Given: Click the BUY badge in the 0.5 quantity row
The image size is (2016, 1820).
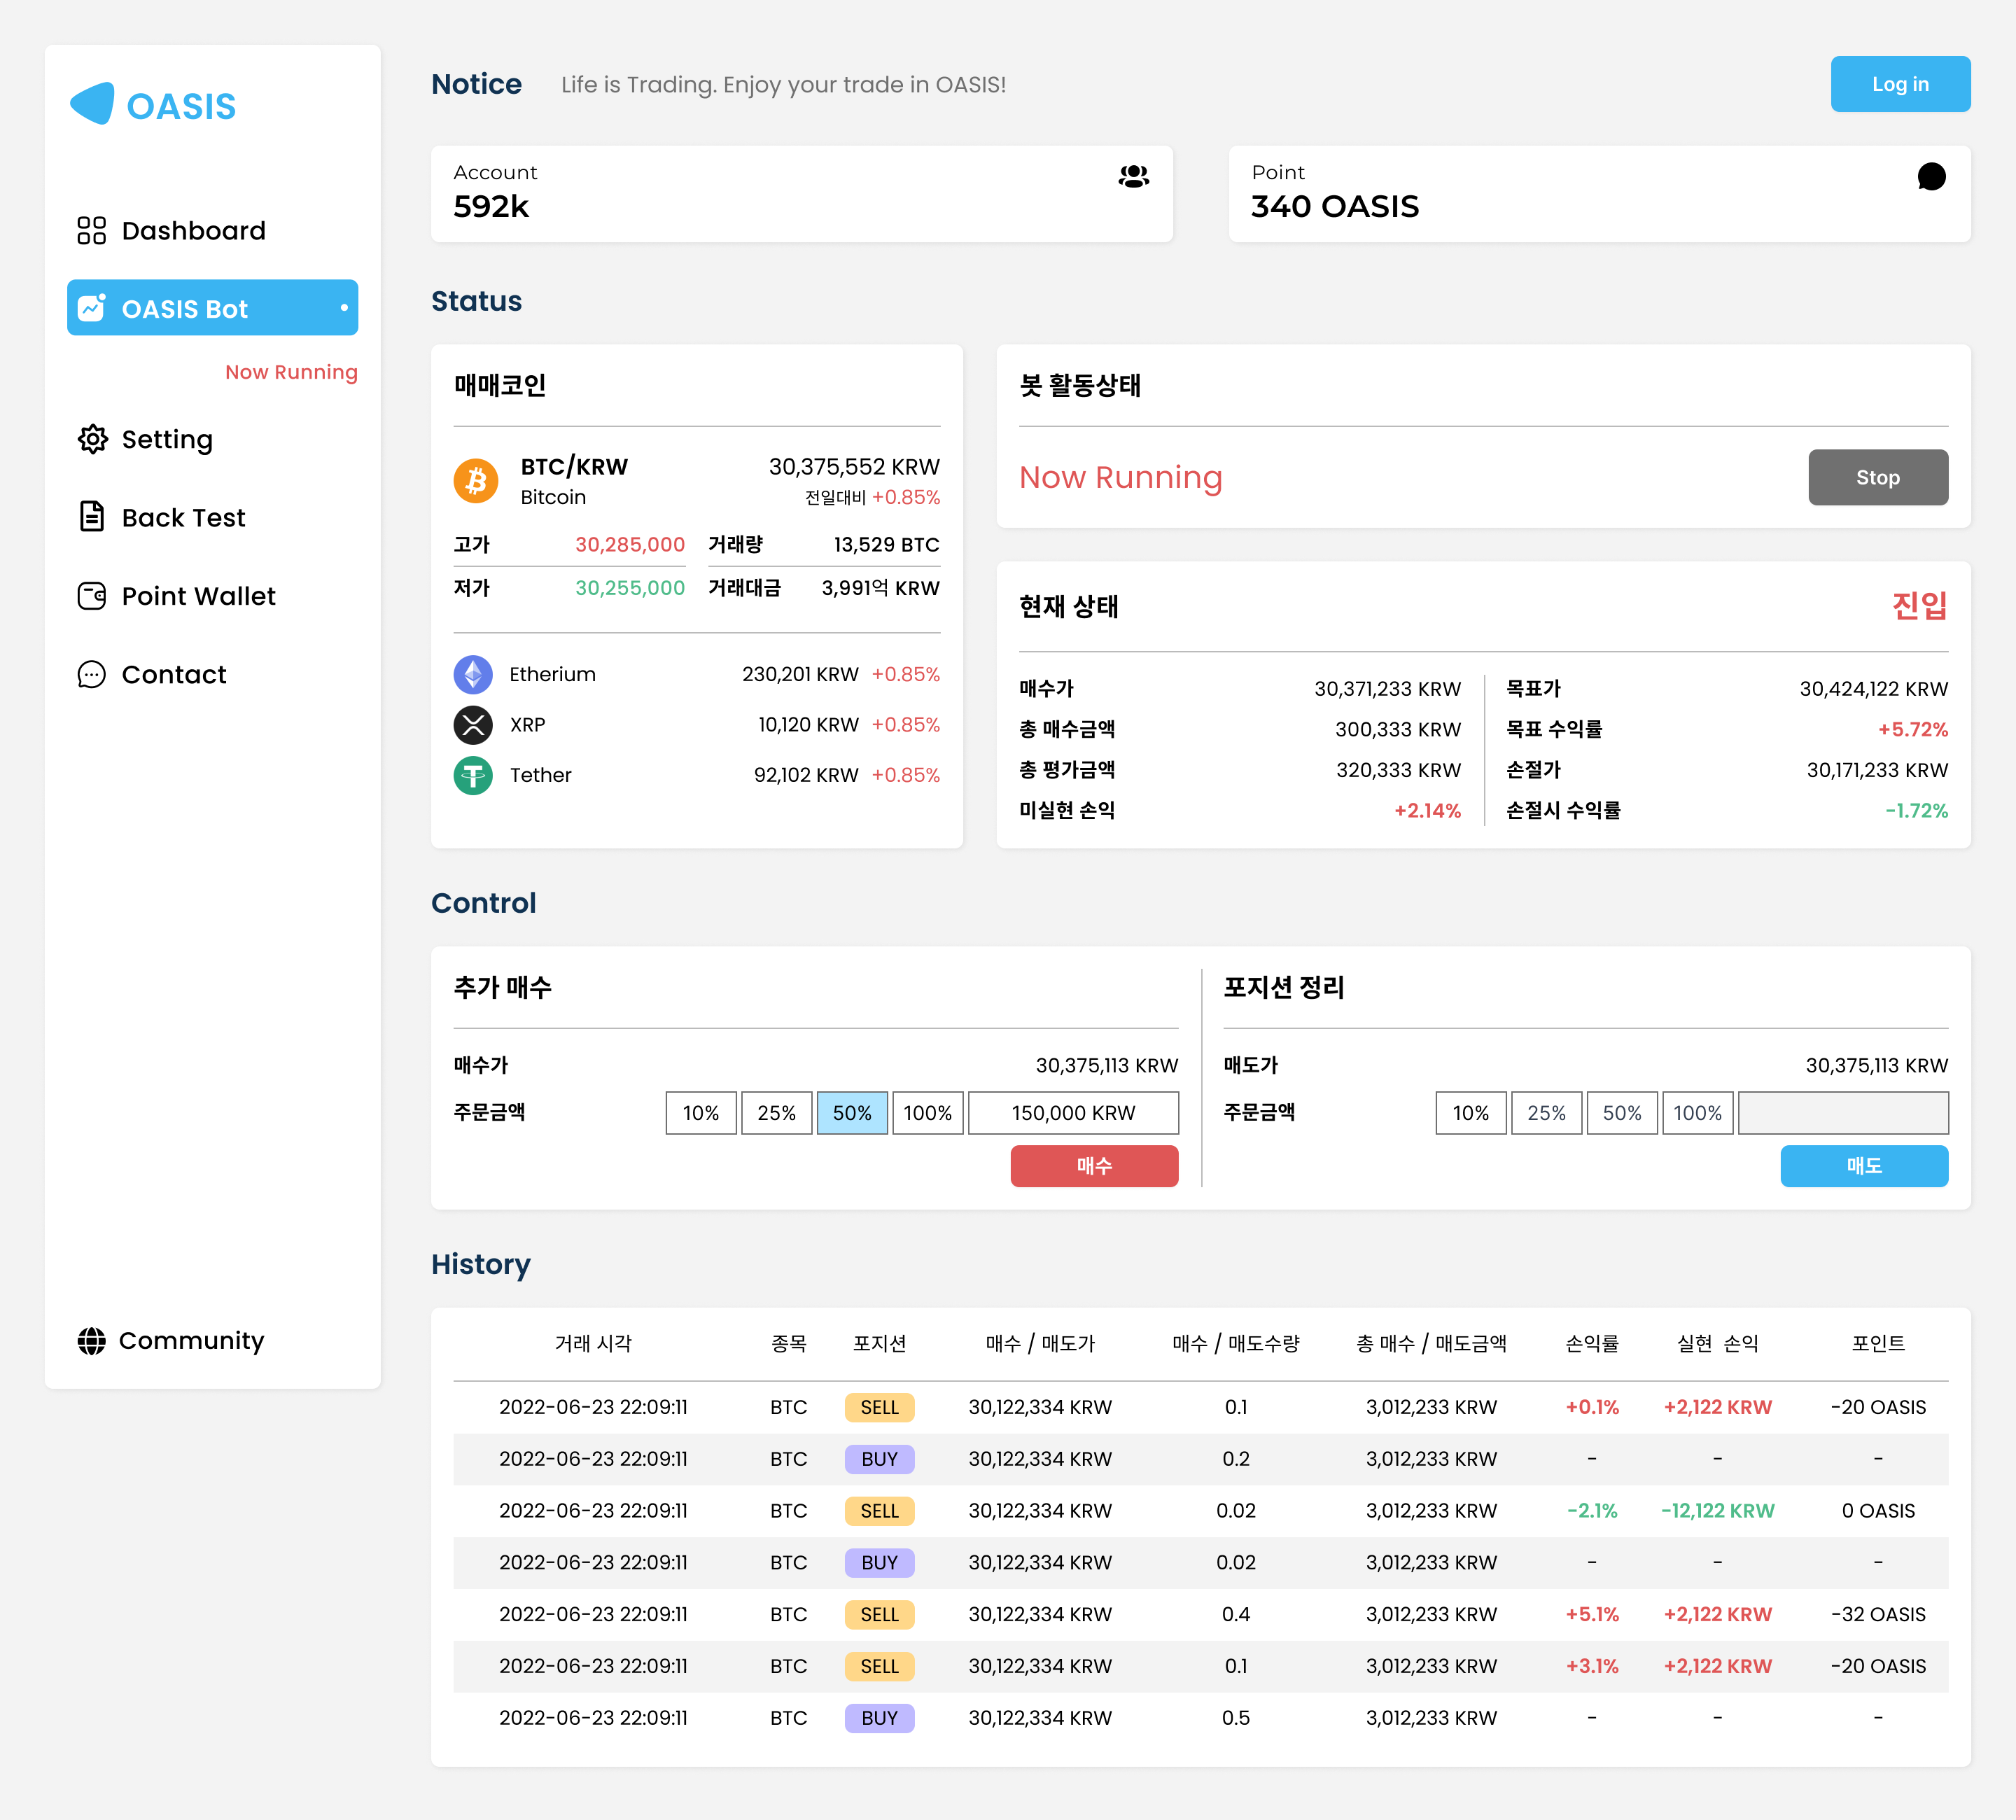Looking at the screenshot, I should coord(880,1718).
